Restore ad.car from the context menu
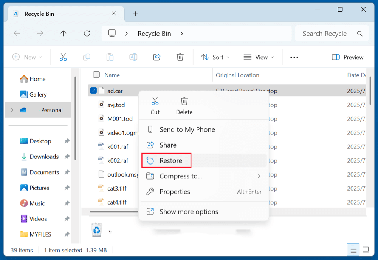 click(x=171, y=160)
